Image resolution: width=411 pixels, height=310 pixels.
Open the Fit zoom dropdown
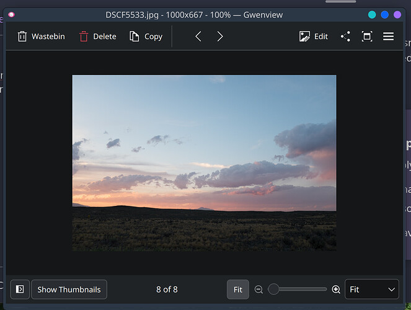click(372, 290)
